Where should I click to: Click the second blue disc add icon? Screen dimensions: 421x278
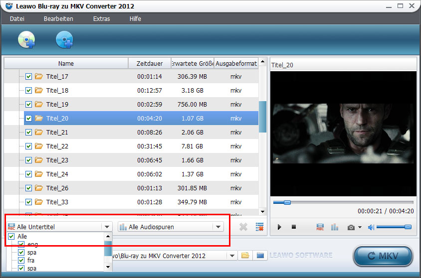tap(64, 40)
